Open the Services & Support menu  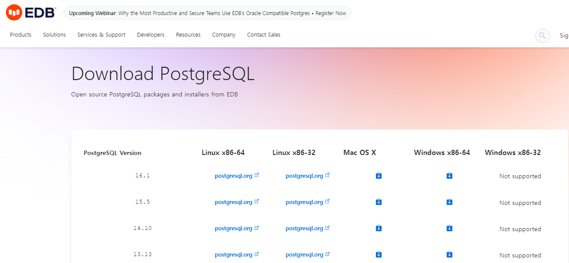pos(101,35)
